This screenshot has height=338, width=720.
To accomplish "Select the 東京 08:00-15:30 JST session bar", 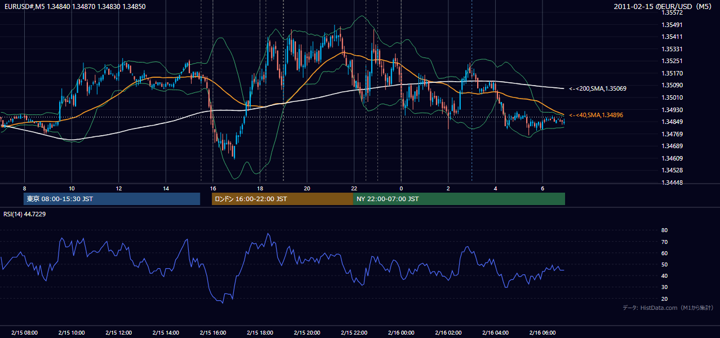I will (112, 199).
